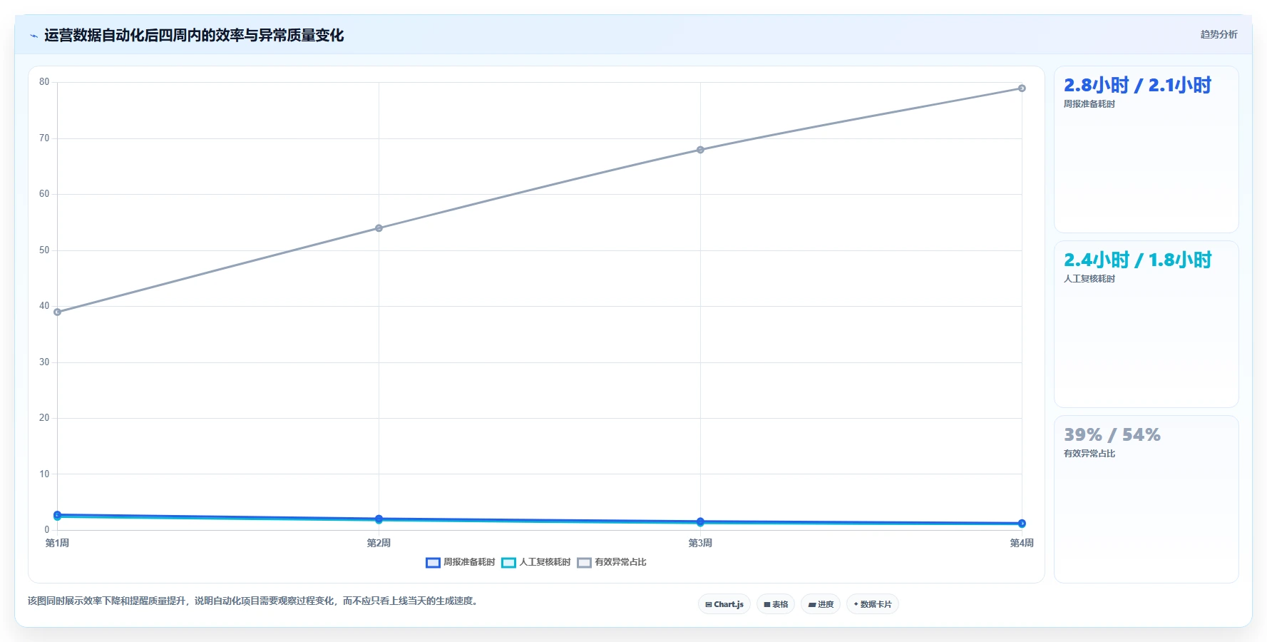This screenshot has width=1267, height=642.
Task: Click the 40 y-axis tick label
Action: pyautogui.click(x=44, y=306)
